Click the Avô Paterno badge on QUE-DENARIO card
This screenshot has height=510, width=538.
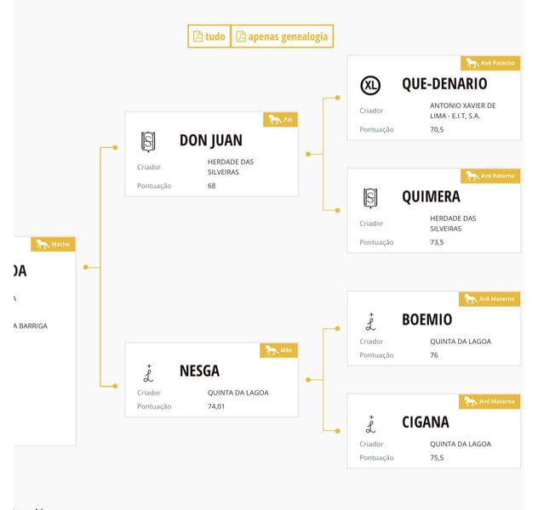pos(490,63)
